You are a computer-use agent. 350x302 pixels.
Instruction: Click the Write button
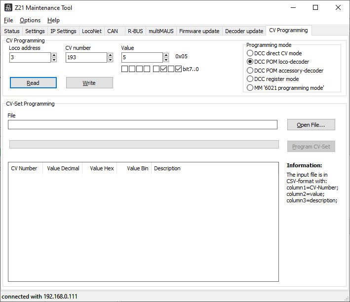tap(89, 83)
